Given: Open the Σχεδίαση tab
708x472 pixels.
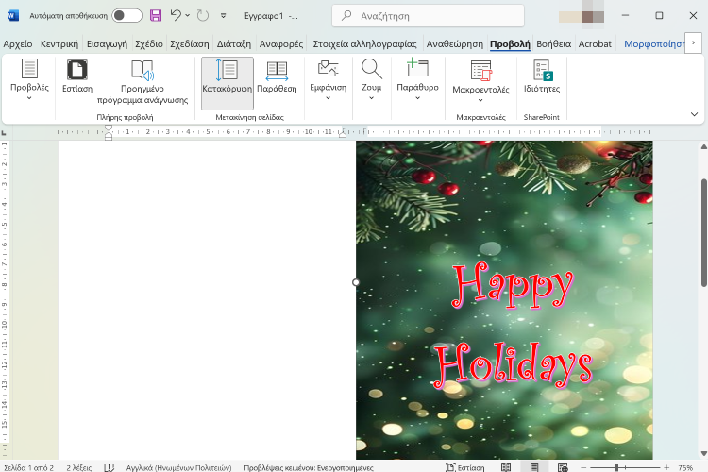Looking at the screenshot, I should [x=190, y=43].
